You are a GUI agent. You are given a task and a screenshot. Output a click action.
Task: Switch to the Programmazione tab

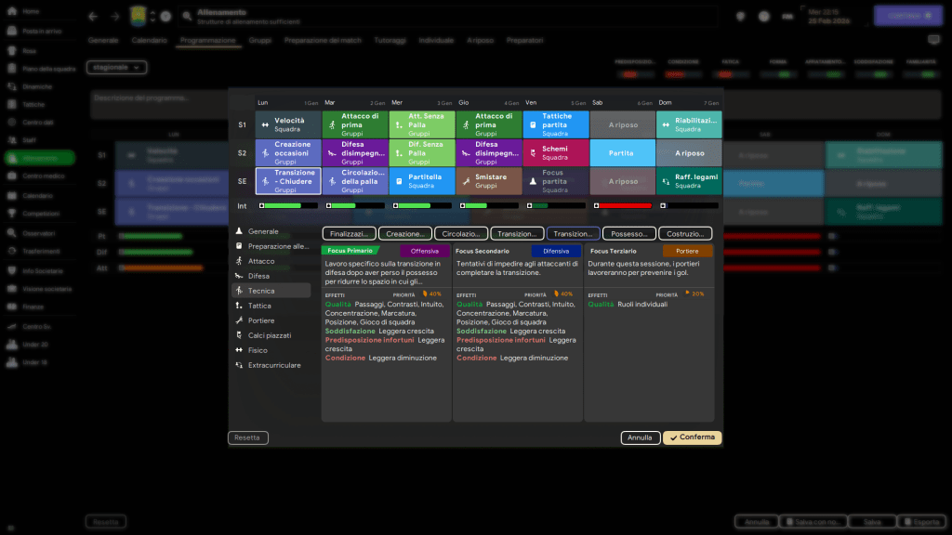[x=208, y=41]
